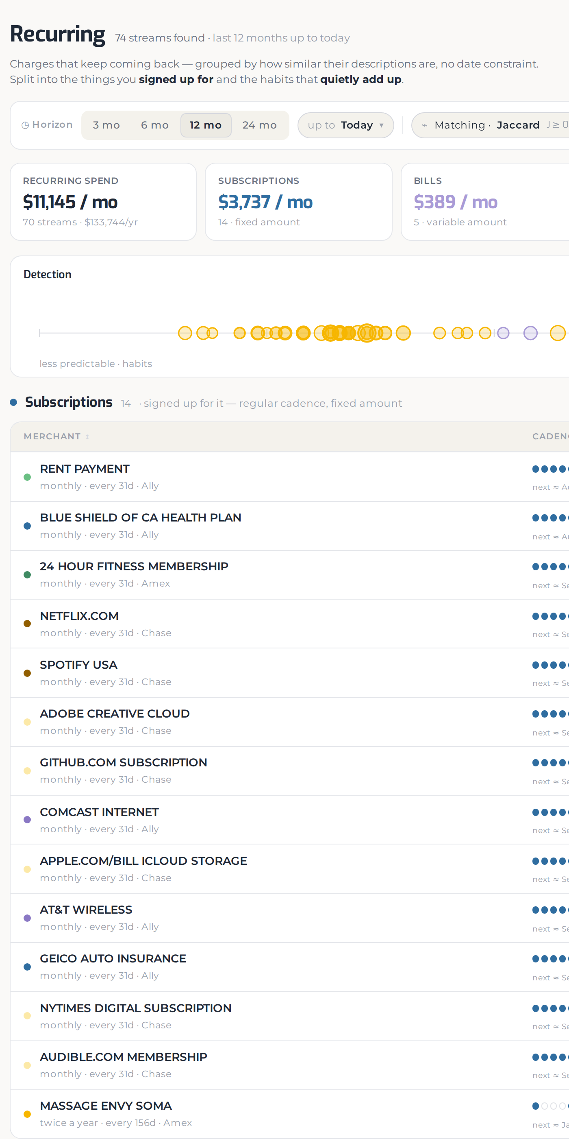Open the COMCAST INTERNET row
Image resolution: width=569 pixels, height=1139 pixels.
click(x=289, y=820)
